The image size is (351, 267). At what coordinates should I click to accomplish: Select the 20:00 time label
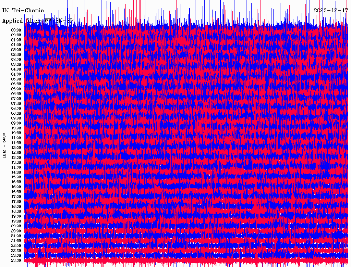[x=16, y=226]
